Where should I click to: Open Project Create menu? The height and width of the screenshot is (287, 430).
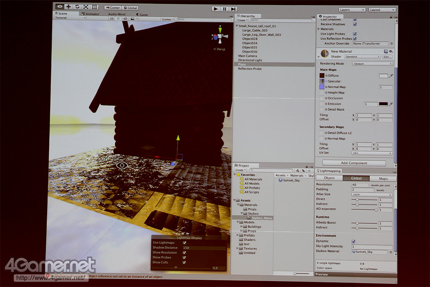click(240, 170)
